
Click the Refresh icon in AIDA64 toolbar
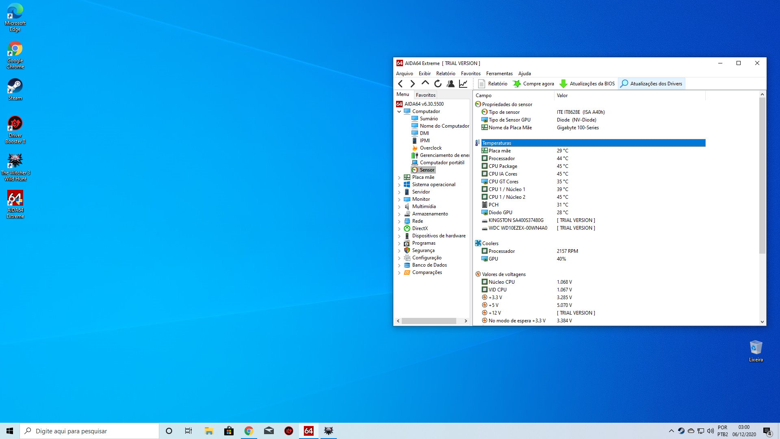[x=438, y=84]
